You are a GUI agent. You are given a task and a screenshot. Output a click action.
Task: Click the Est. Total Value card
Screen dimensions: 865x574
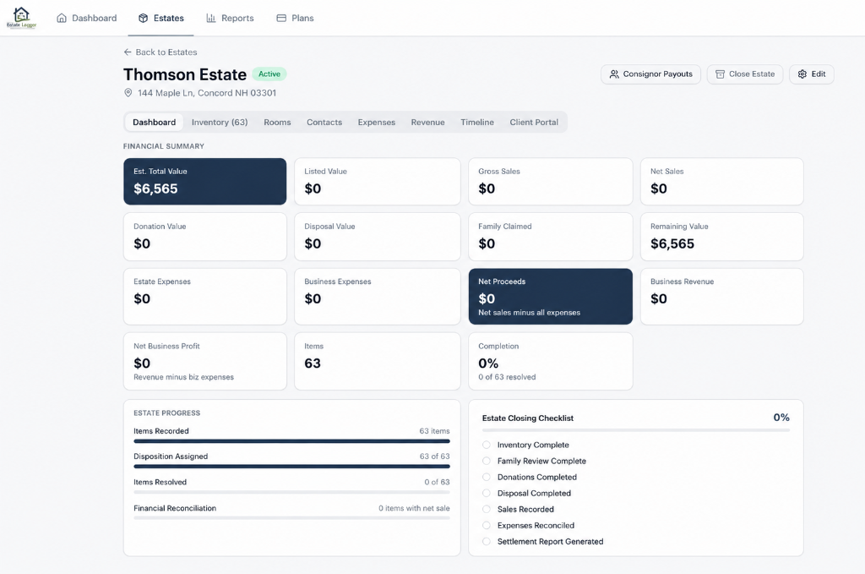[x=204, y=182]
